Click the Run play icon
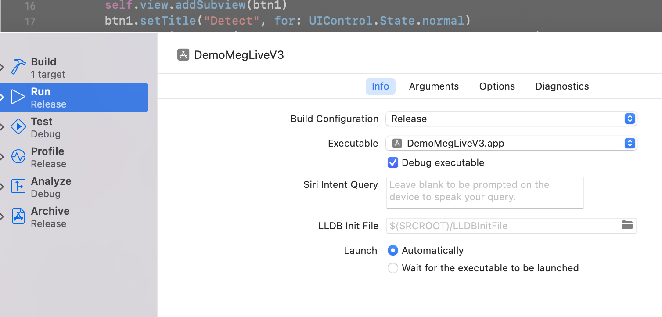662x317 pixels. click(x=18, y=97)
